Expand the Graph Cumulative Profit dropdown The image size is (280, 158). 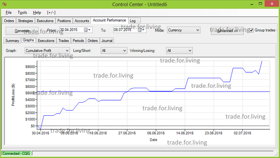coord(47,51)
